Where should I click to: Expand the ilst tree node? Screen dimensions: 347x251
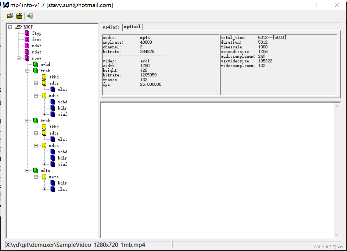44,189
